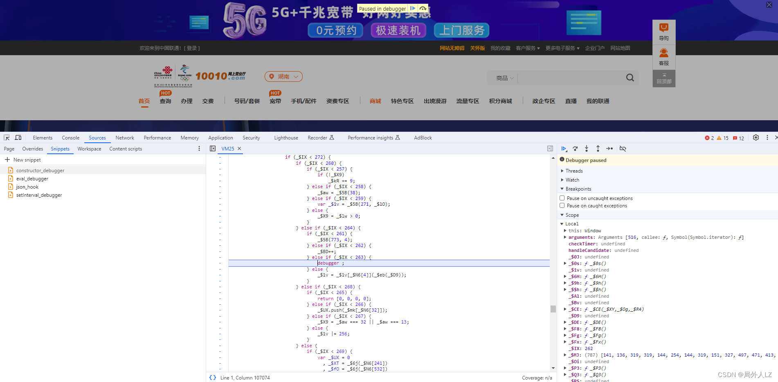Click the Step over next function call icon

point(575,148)
